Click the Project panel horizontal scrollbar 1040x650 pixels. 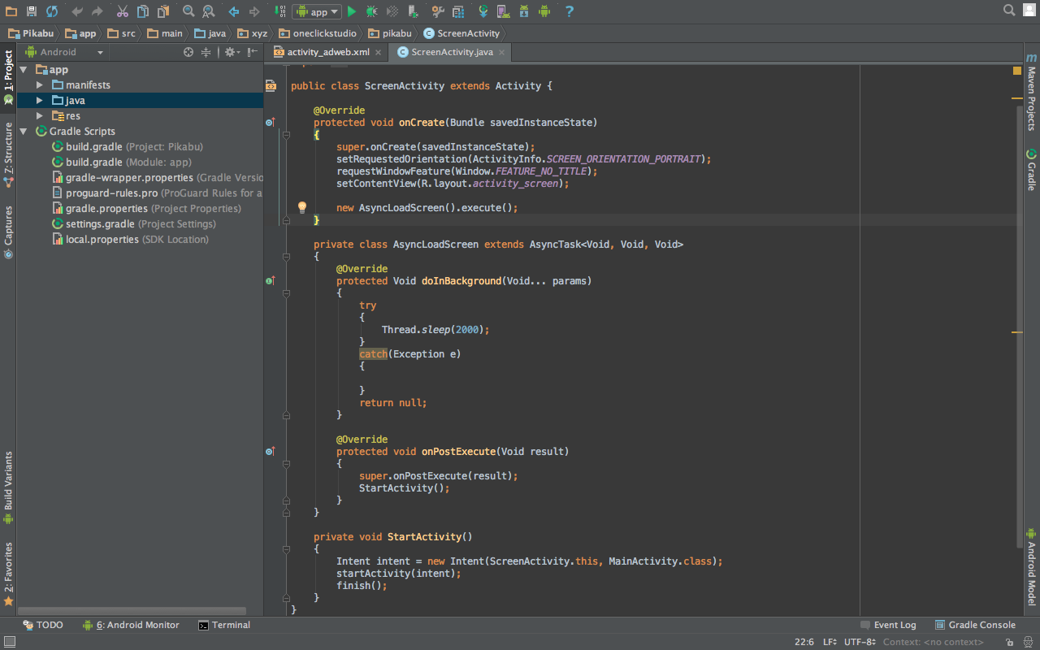pos(132,610)
